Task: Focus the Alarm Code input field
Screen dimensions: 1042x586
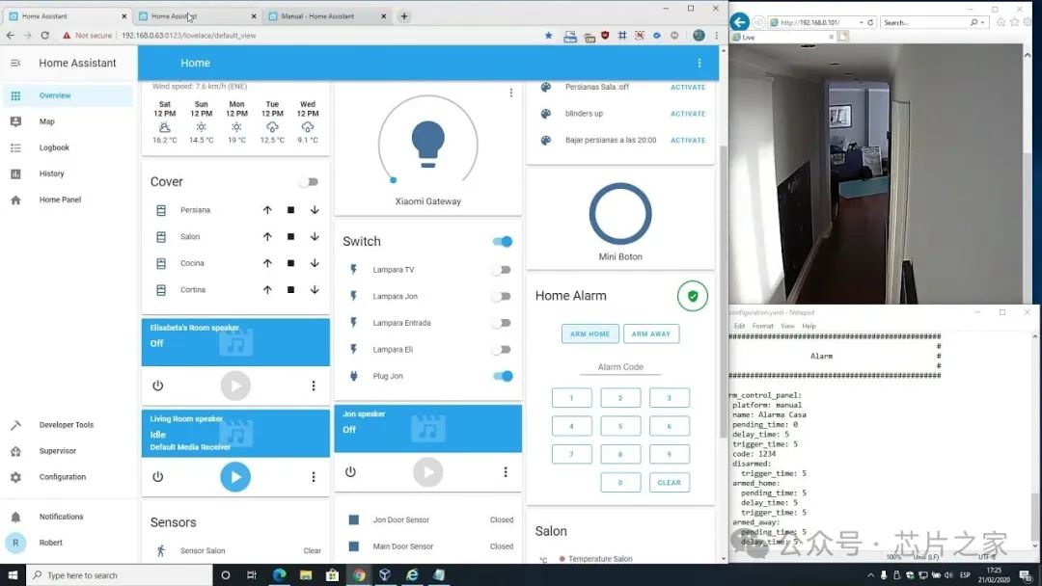Action: tap(620, 367)
